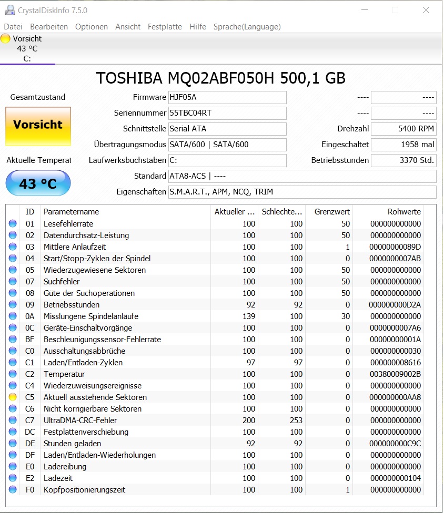Click raw value 000000000AA8

[395, 397]
